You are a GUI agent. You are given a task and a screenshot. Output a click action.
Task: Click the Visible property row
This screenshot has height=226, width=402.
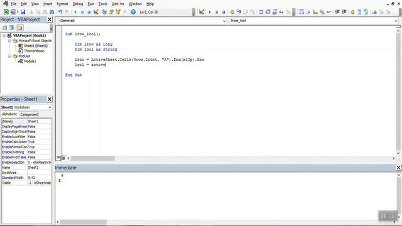click(x=26, y=183)
